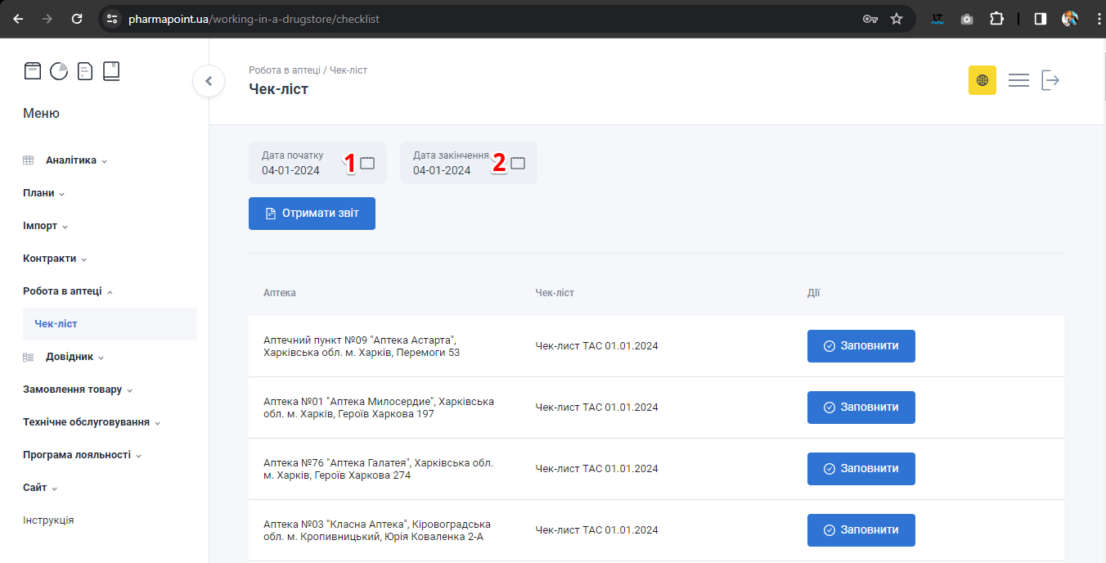Click Заповнити for Аптека Астарта row
Viewport: 1106px width, 563px height.
pyautogui.click(x=861, y=346)
